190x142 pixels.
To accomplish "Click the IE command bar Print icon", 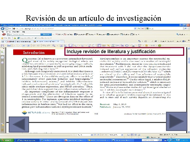I will click(x=156, y=41).
